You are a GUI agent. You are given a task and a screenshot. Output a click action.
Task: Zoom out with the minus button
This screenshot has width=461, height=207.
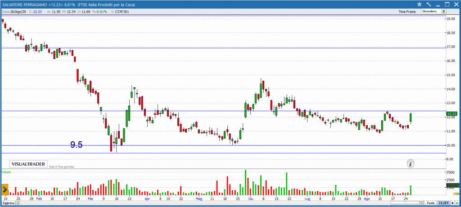[457, 203]
